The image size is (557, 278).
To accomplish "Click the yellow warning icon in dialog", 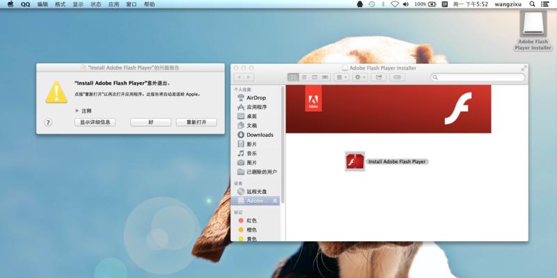I will coord(56,92).
